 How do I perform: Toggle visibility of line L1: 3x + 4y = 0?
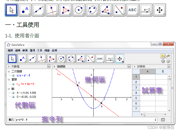tap(13, 84)
